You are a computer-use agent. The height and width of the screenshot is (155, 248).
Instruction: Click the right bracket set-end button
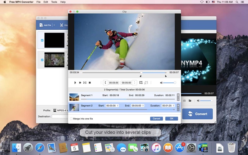(x=135, y=83)
